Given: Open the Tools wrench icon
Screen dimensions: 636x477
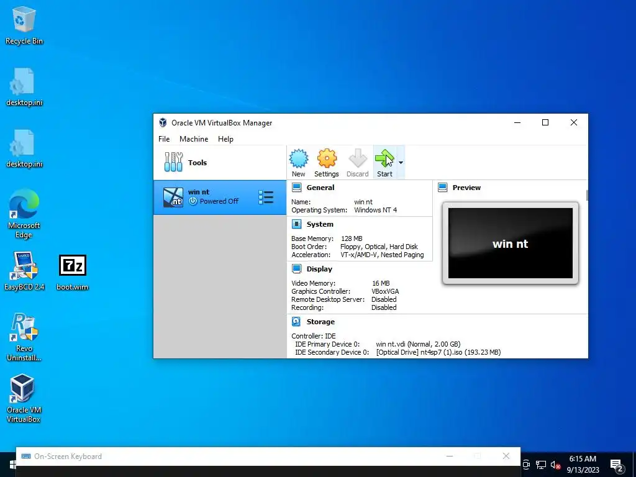Looking at the screenshot, I should tap(174, 162).
